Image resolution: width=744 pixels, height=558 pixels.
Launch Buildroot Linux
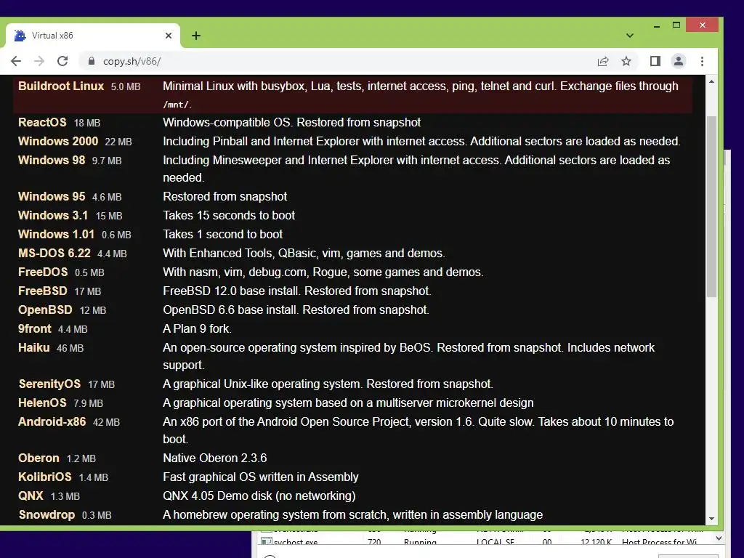click(61, 86)
